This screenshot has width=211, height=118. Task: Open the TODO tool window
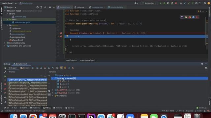[x=23, y=108]
